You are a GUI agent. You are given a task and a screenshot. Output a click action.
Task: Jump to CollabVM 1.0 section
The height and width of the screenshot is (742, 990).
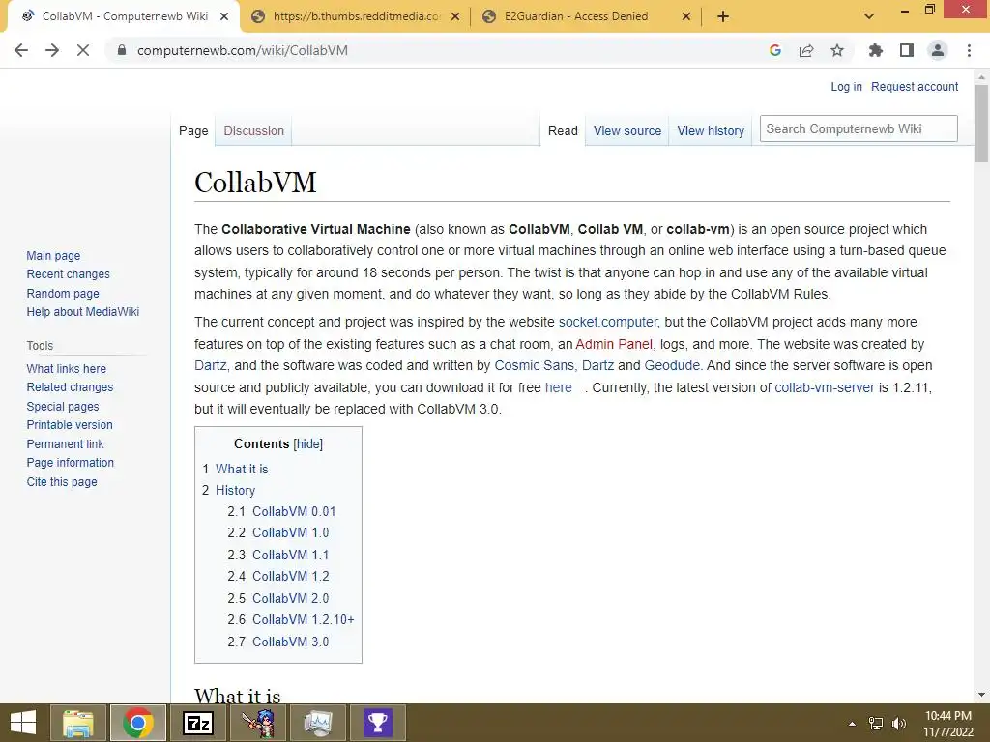click(290, 532)
